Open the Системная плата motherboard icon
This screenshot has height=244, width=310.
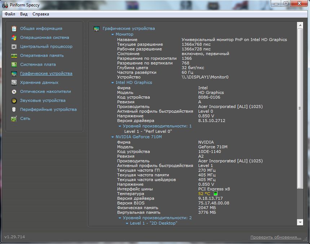point(14,64)
